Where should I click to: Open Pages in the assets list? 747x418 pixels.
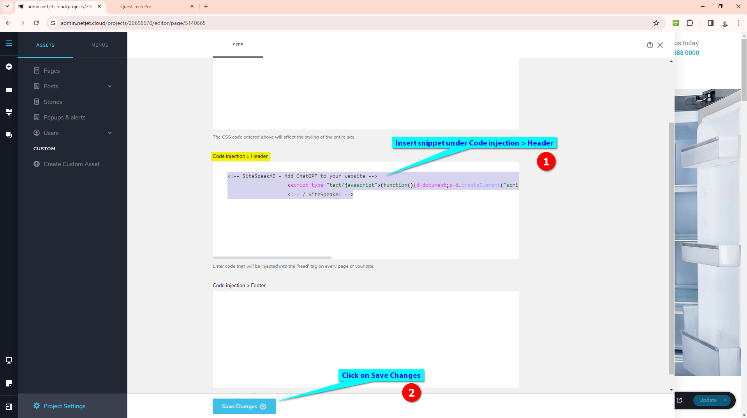pyautogui.click(x=52, y=70)
